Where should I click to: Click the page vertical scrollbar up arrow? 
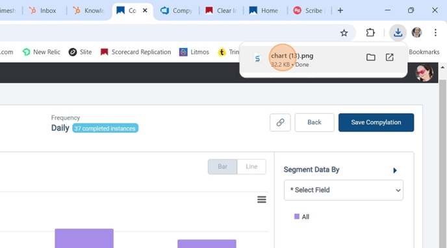(x=442, y=67)
